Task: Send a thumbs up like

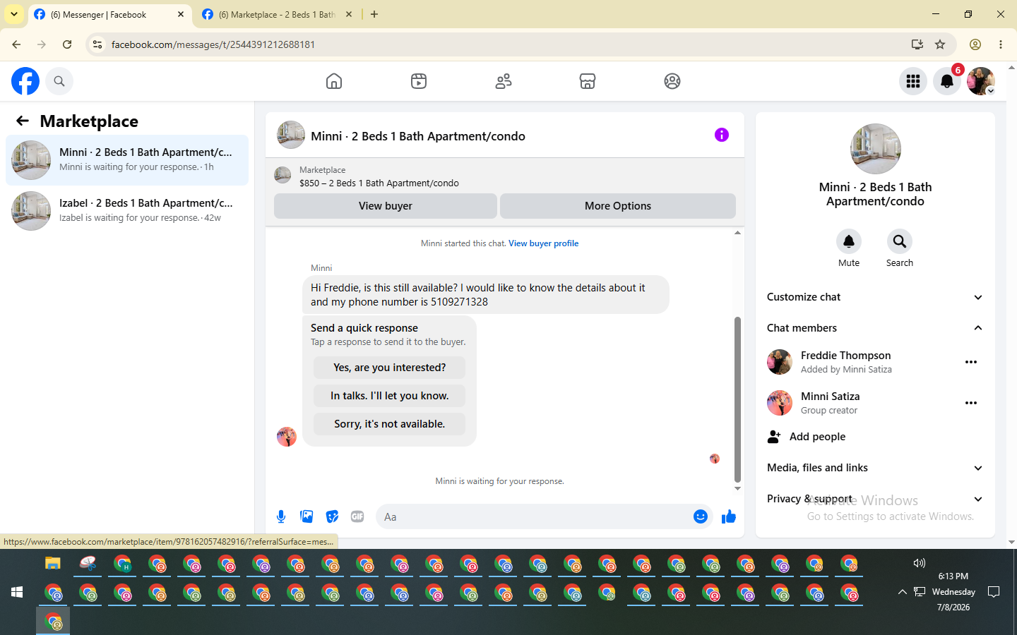Action: tap(729, 517)
